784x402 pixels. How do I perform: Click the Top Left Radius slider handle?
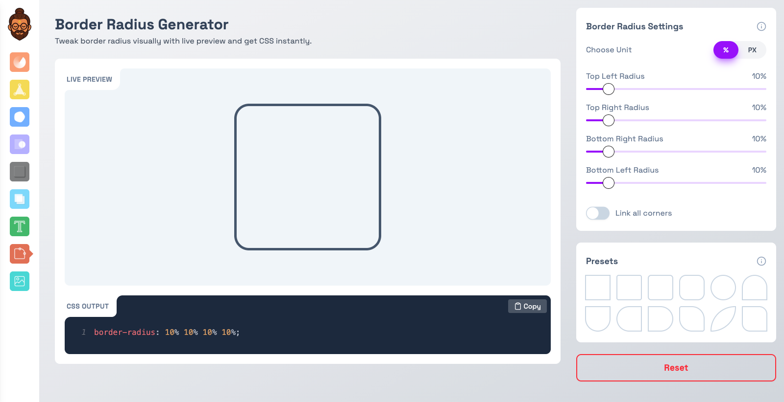609,89
